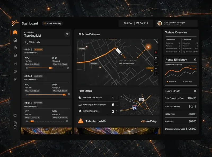Viewport: 212px width, 157px height.
Task: Click the COMPLETE status badge
Action: coord(38,76)
